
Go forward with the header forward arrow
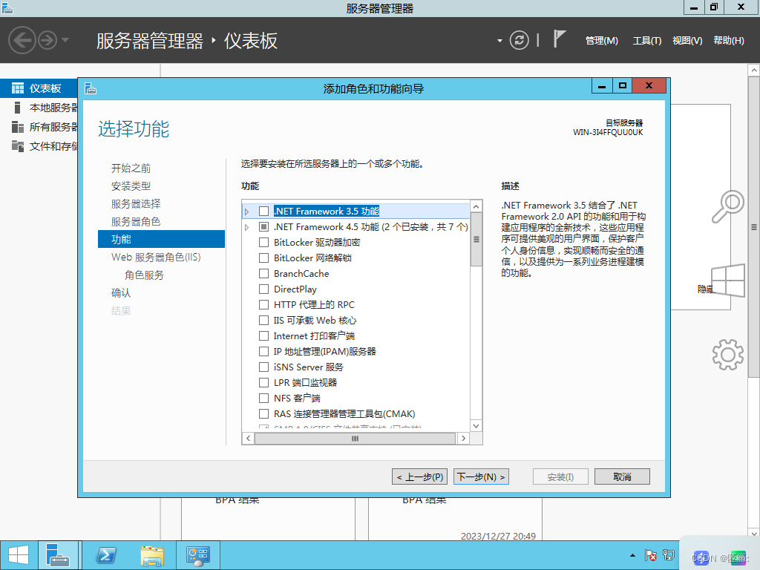pyautogui.click(x=47, y=40)
